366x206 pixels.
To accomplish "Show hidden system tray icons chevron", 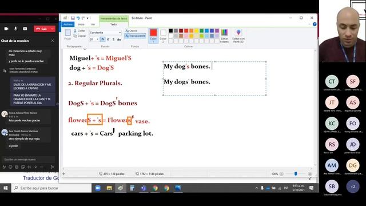I will 257,188.
